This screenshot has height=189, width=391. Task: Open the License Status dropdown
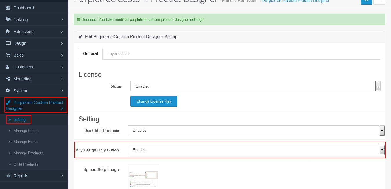click(x=255, y=86)
